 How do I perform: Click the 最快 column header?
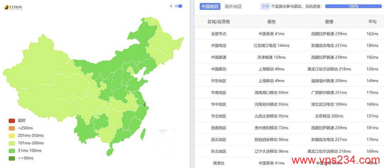click(271, 22)
